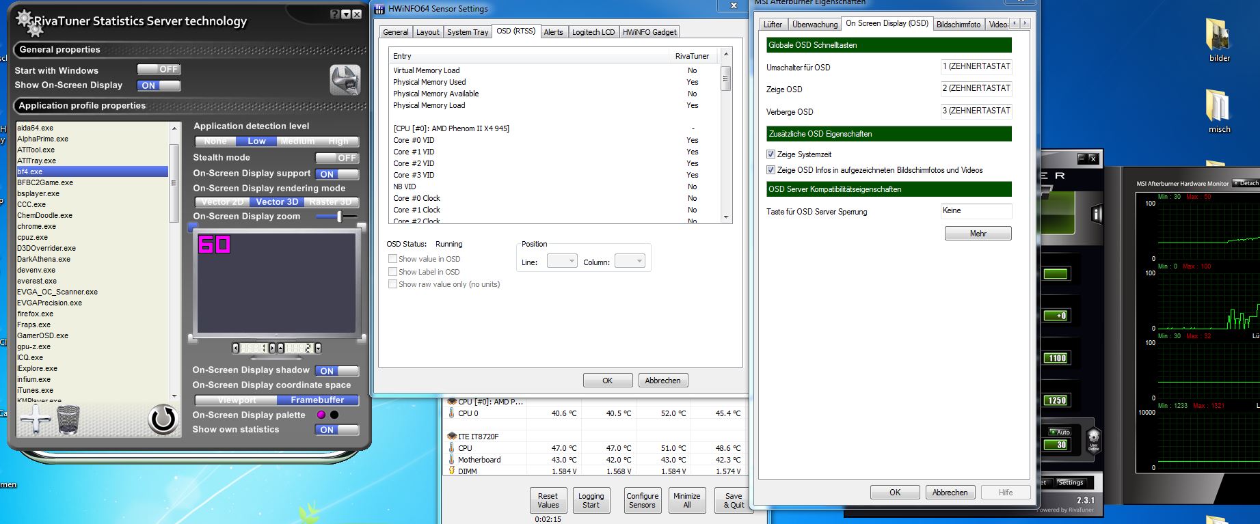Open the Logitech LCD tab
1260x524 pixels.
pos(593,32)
